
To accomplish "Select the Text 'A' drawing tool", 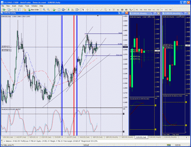I will 109,10.
